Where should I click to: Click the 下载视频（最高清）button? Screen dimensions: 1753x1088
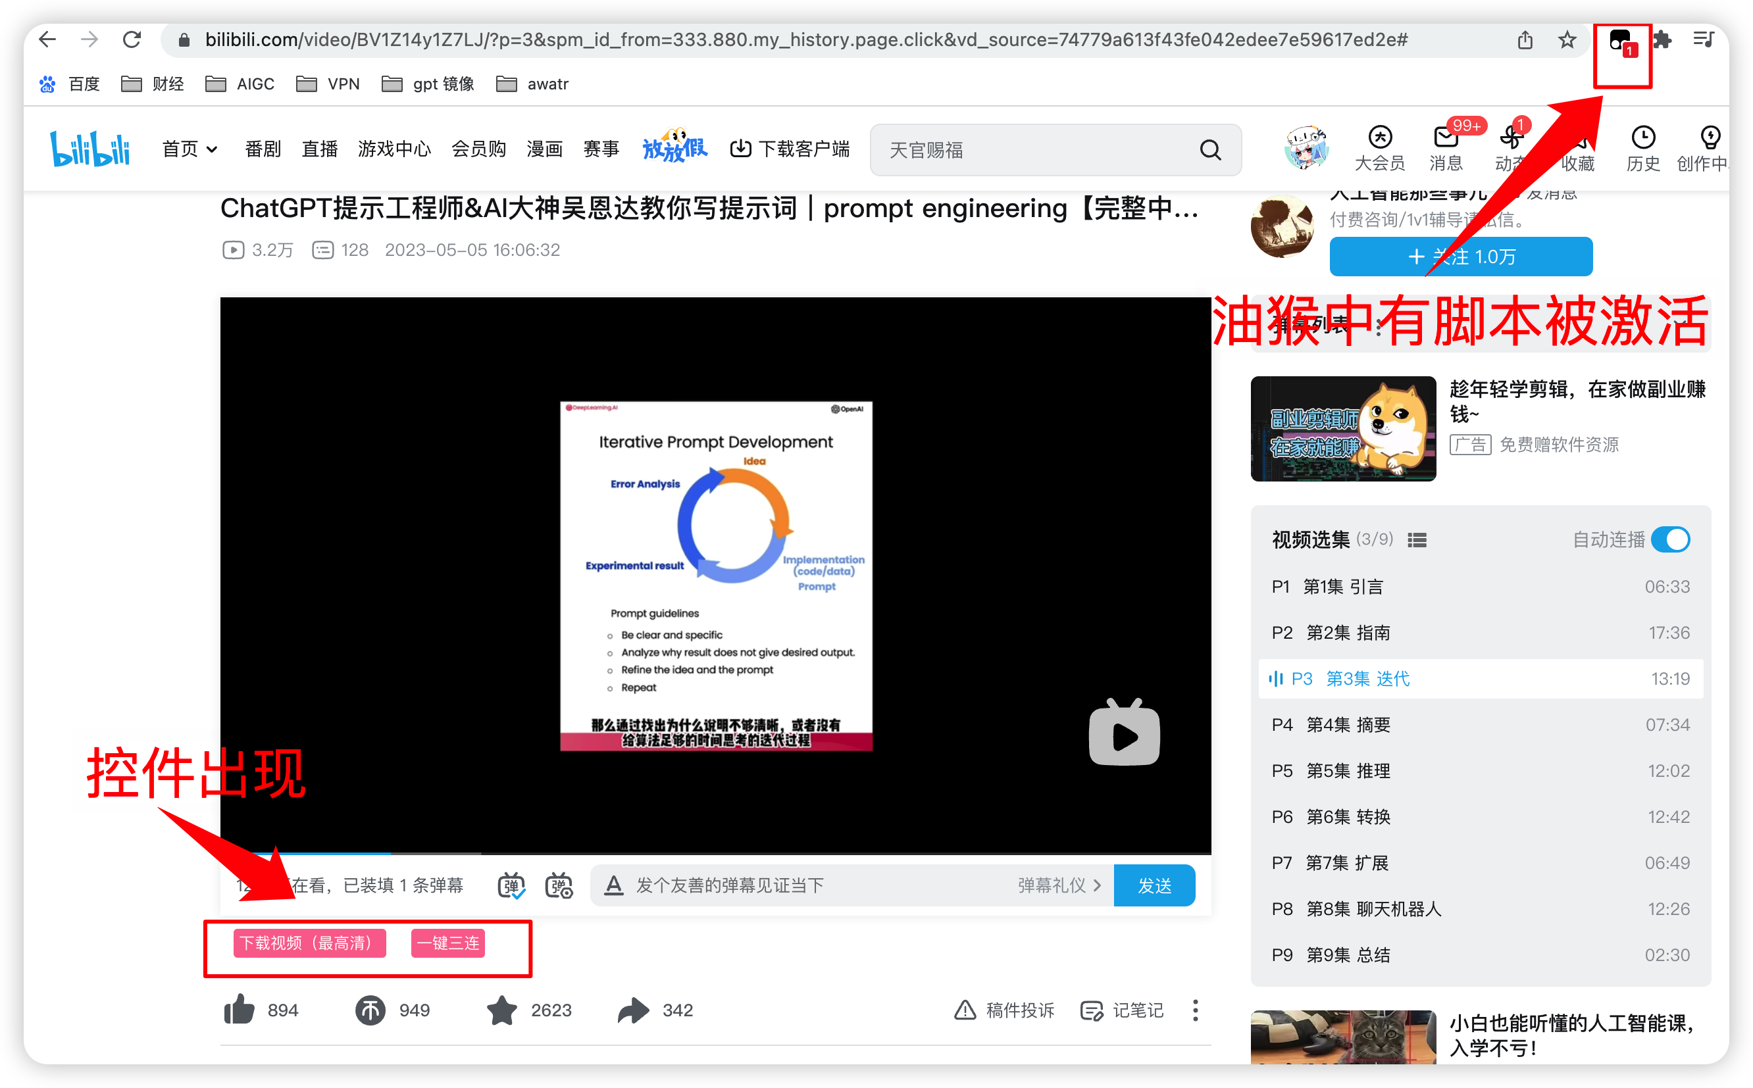(x=309, y=943)
